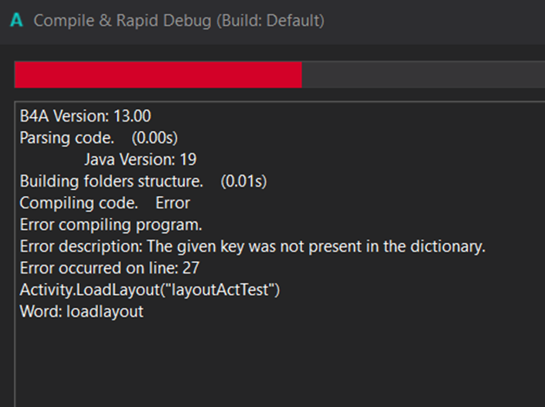Image resolution: width=545 pixels, height=407 pixels.
Task: Click the Parsing code log line
Action: (66, 138)
